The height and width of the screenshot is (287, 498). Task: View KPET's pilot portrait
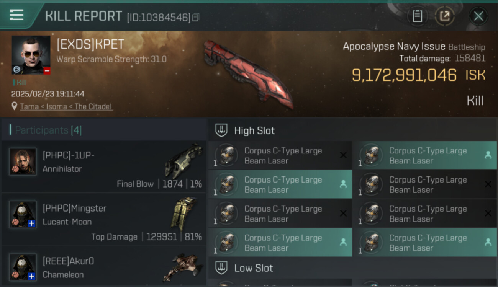31,55
